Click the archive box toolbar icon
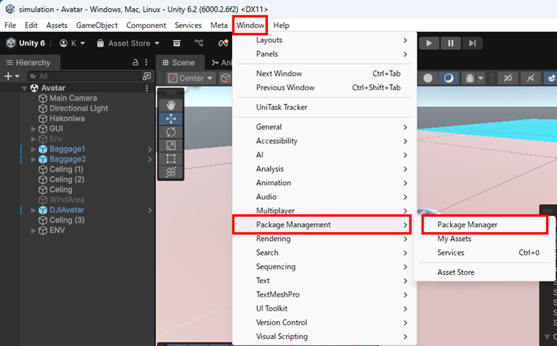Viewport: 557px width, 346px height. pos(176,43)
